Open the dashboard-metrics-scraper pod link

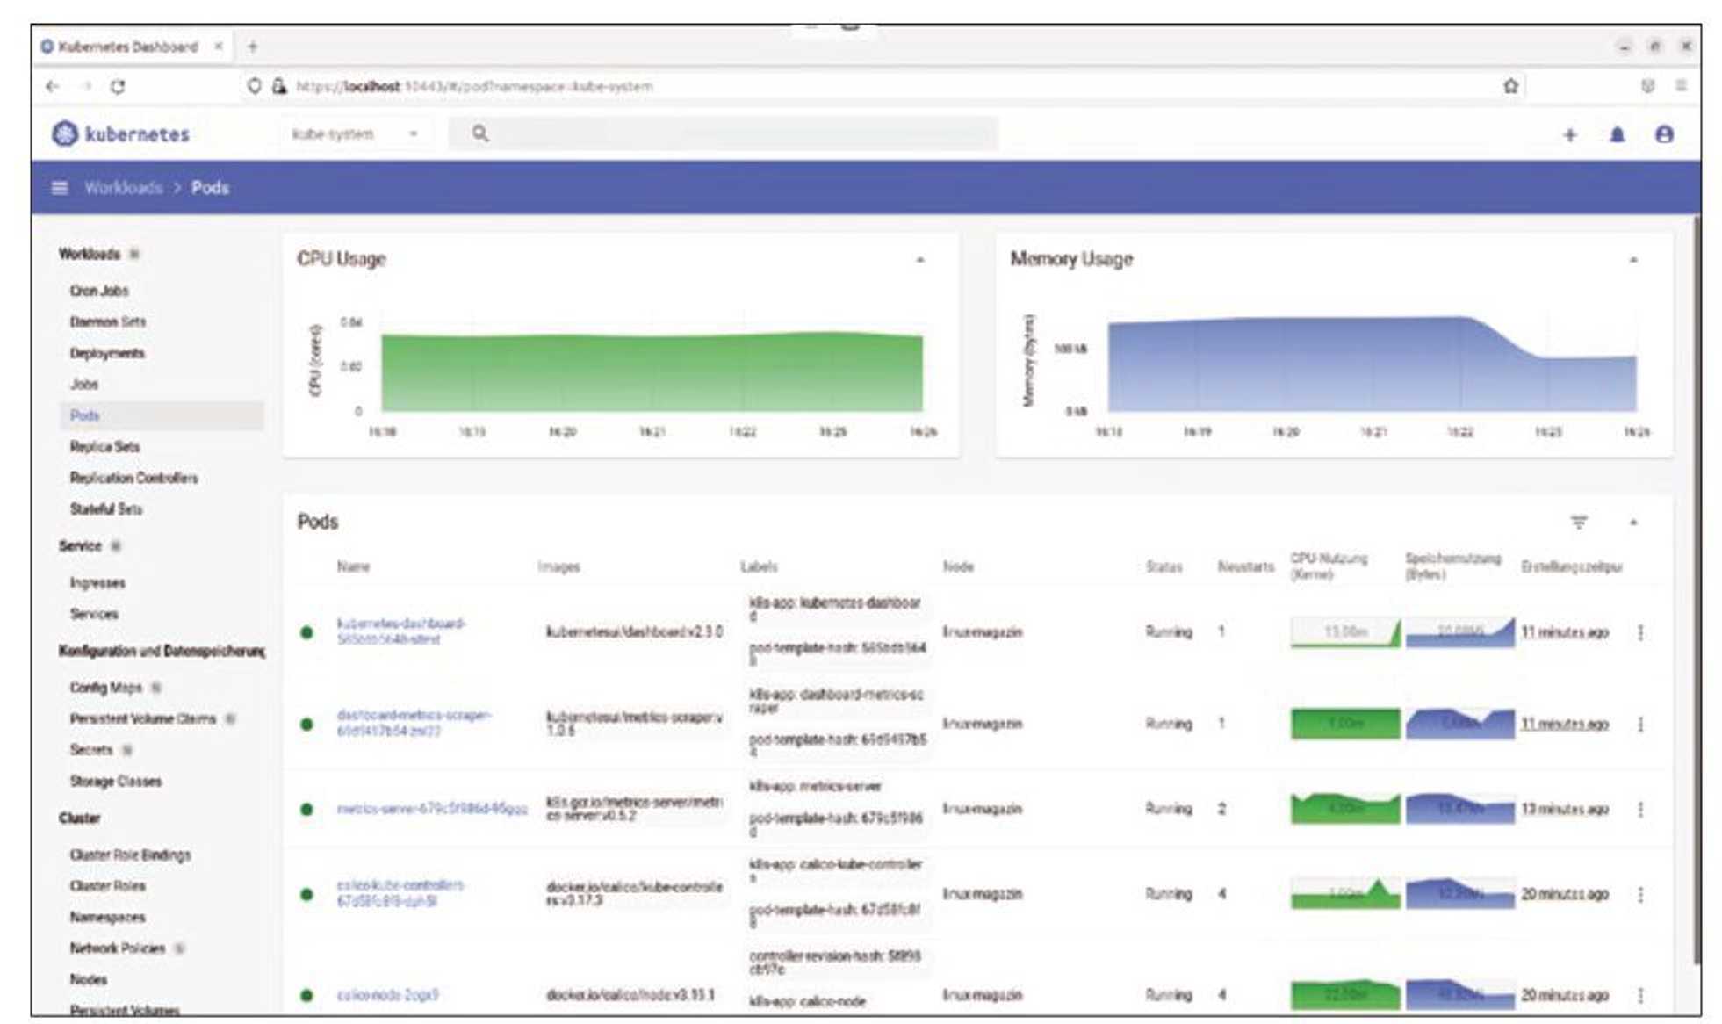pos(414,723)
